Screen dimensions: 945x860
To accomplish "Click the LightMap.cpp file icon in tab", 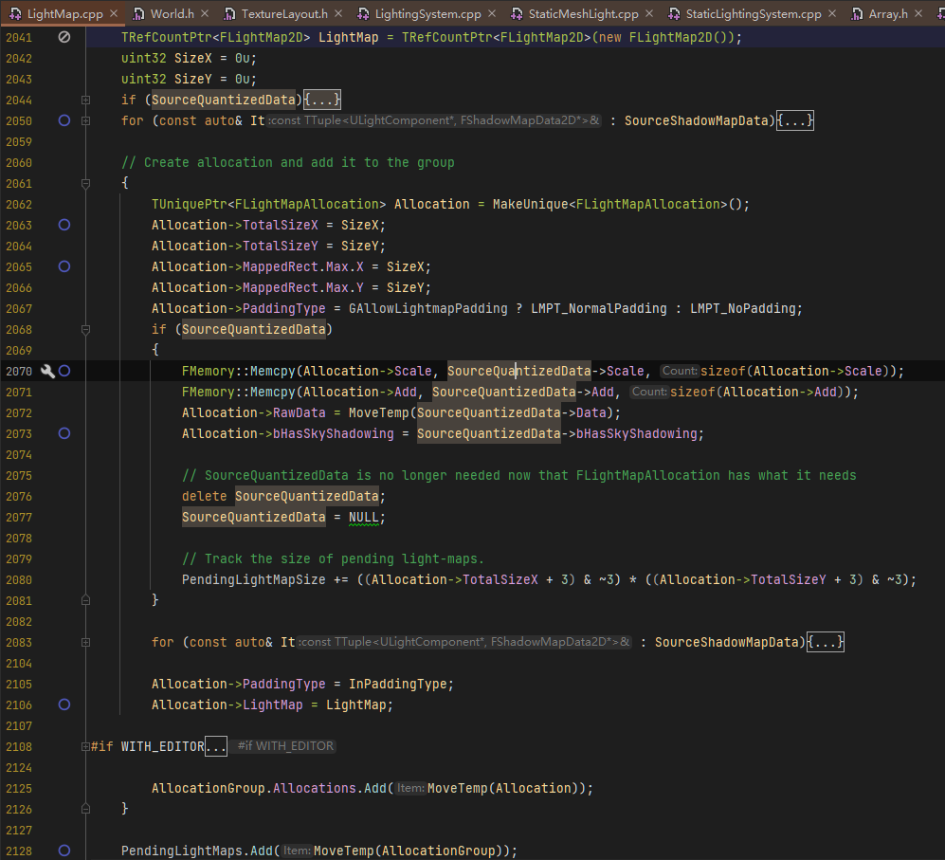I will tap(15, 13).
